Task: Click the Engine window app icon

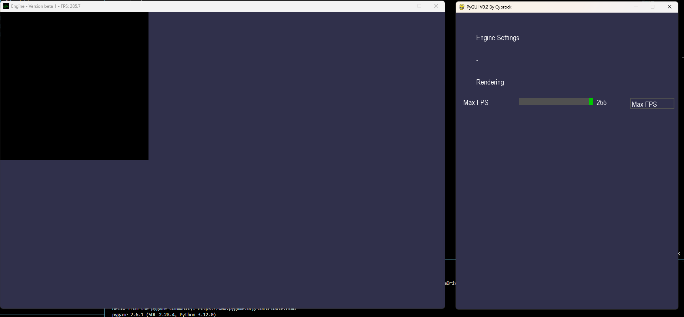Action: tap(6, 6)
